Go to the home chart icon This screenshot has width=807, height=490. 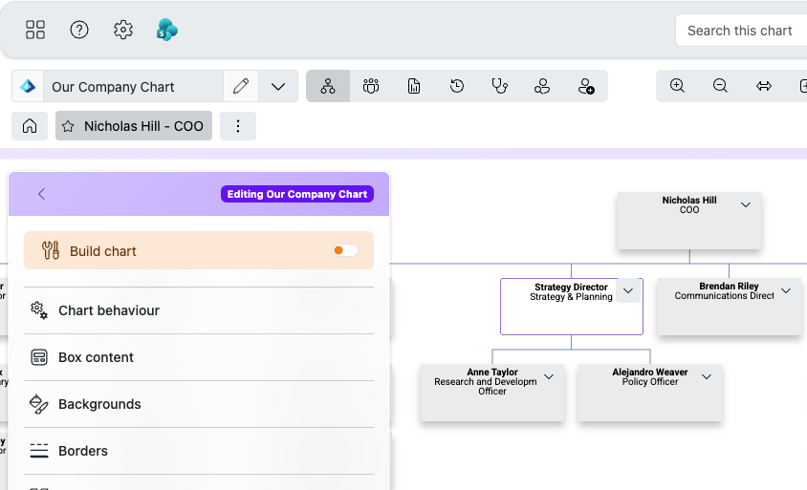30,126
